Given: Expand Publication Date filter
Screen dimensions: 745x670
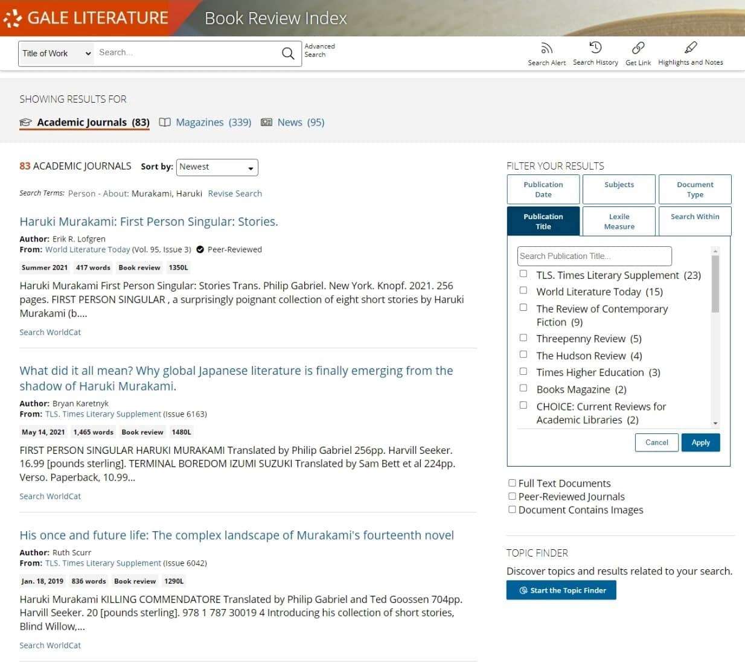Looking at the screenshot, I should pos(543,190).
